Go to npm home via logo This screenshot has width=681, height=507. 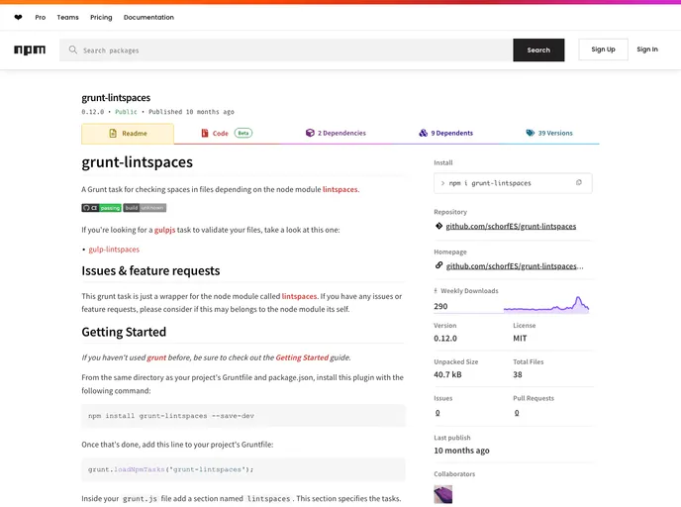point(30,50)
